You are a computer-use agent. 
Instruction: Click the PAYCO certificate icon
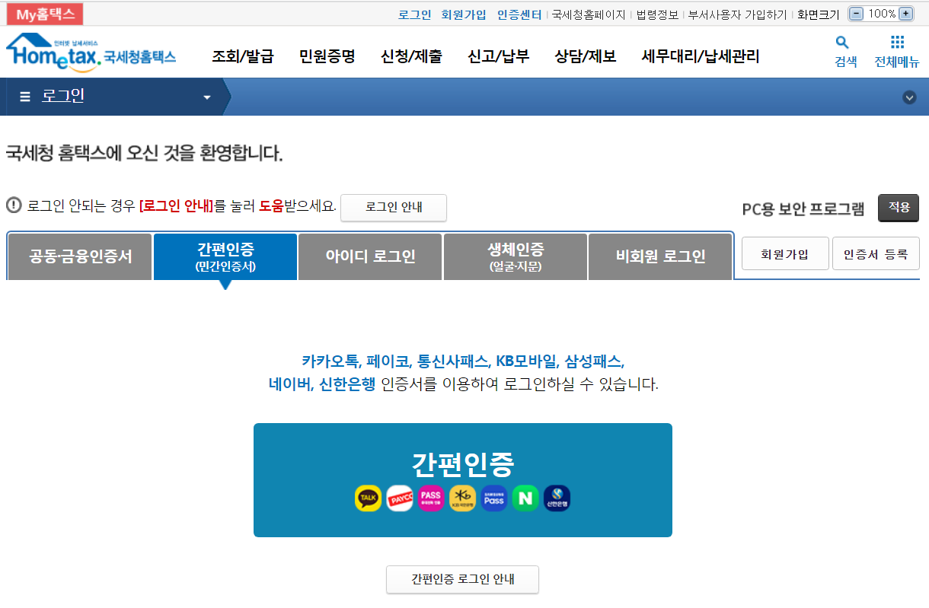point(400,498)
